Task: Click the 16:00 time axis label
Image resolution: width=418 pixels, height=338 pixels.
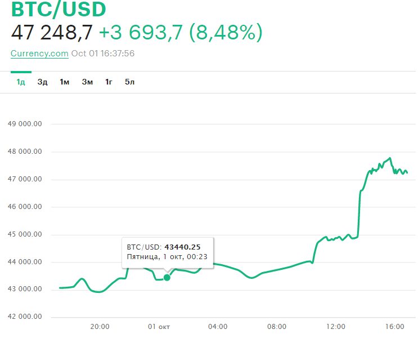Action: click(395, 327)
